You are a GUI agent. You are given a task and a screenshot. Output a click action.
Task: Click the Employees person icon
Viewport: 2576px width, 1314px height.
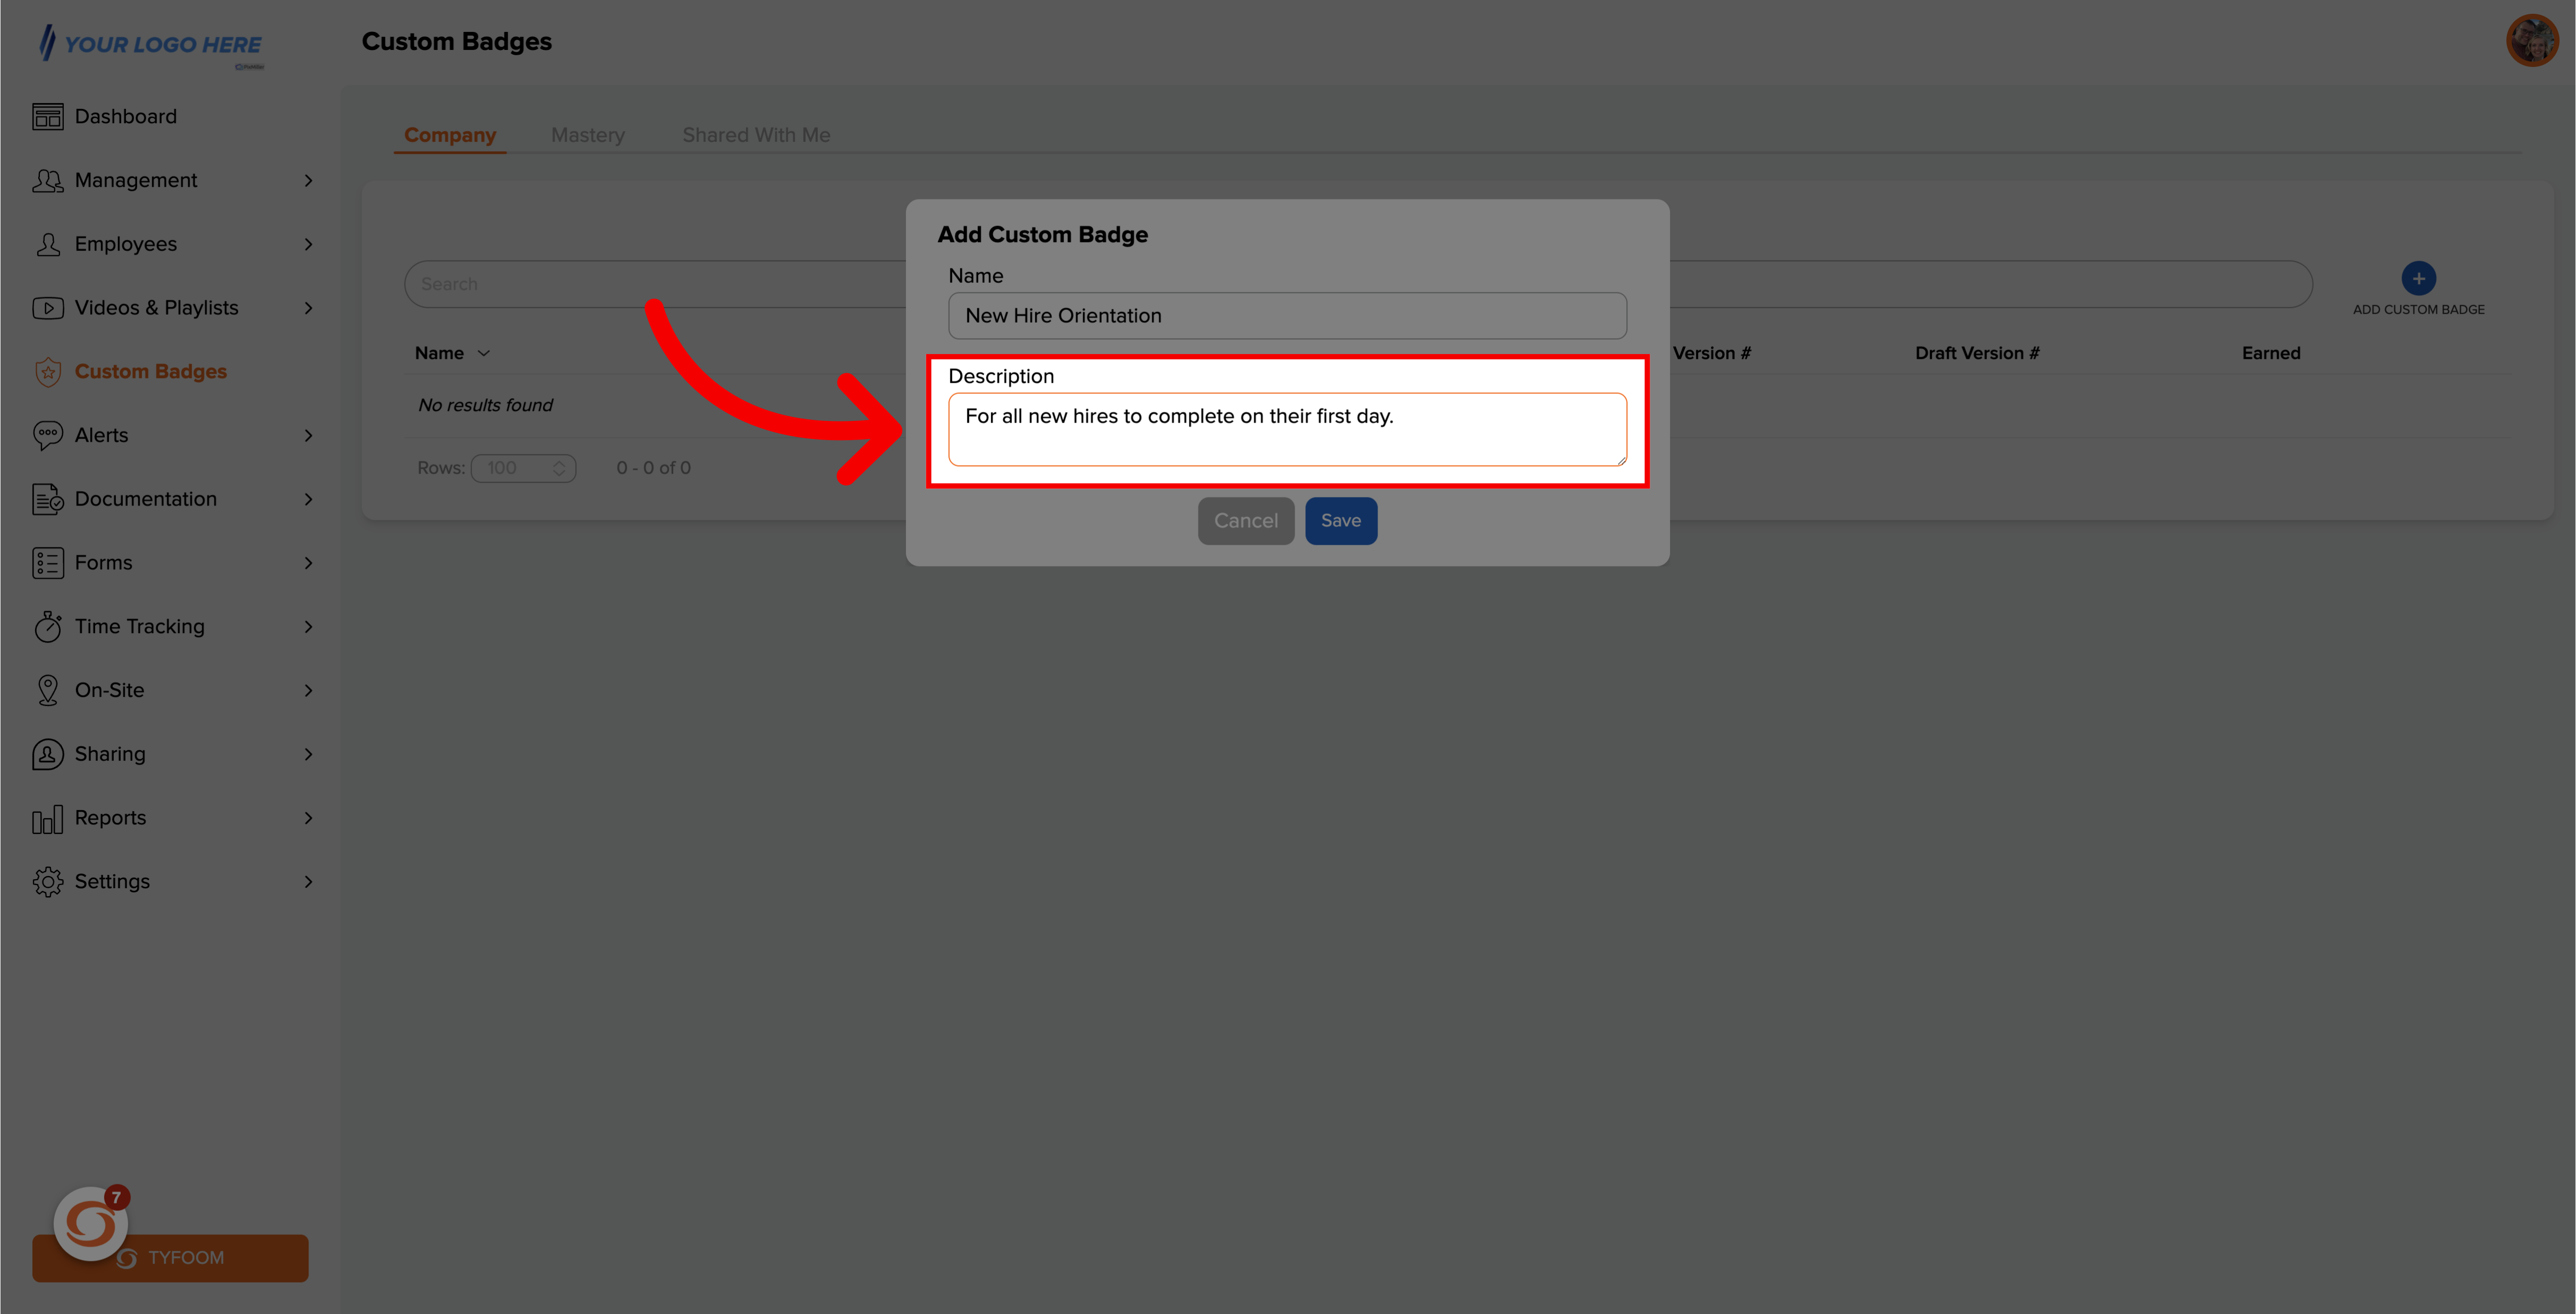point(47,244)
